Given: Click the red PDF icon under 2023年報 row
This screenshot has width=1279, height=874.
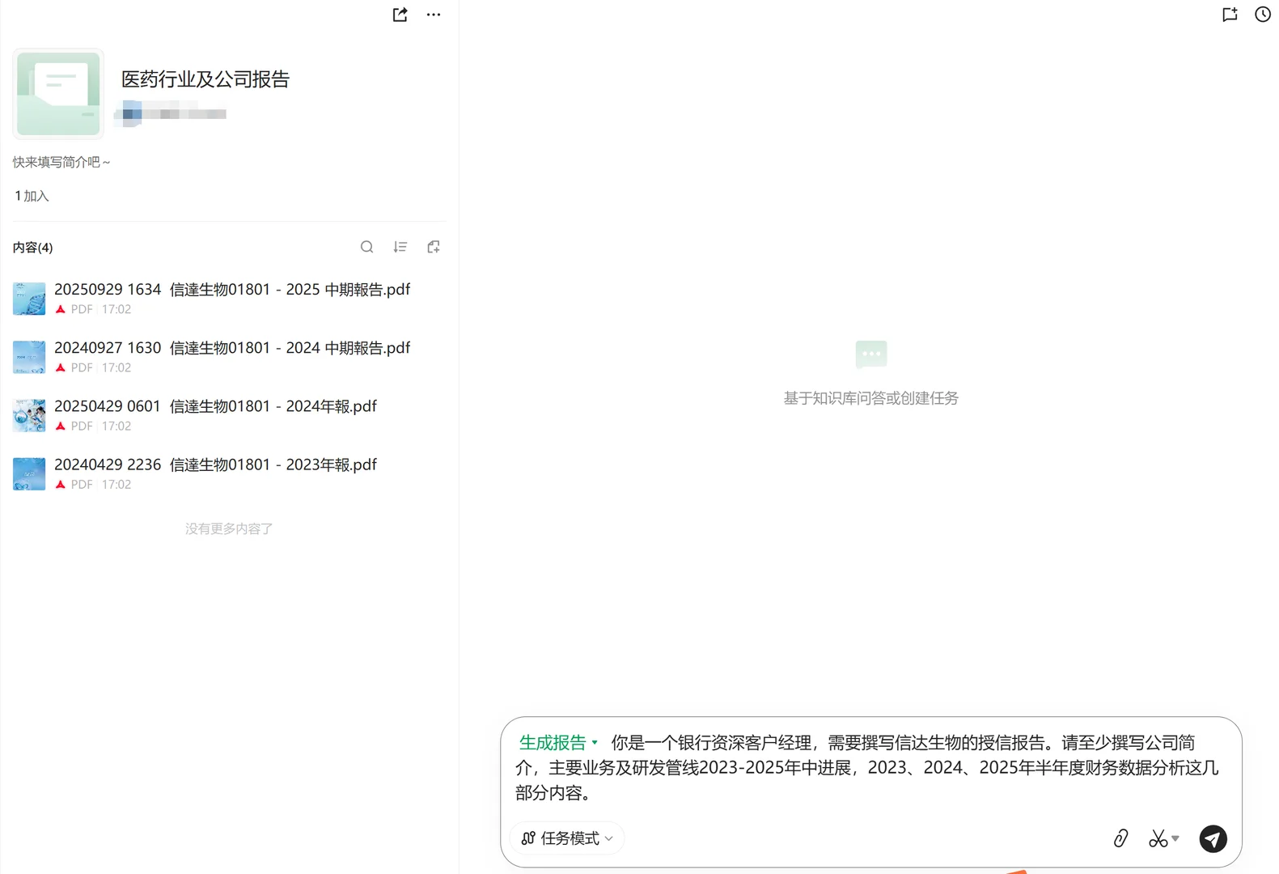Looking at the screenshot, I should click(60, 484).
